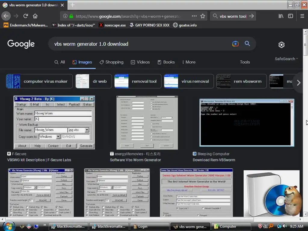Open Software Vbs Worm Generator result link

click(x=135, y=160)
